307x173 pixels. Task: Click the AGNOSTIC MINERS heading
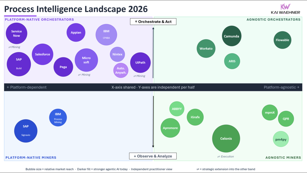(283, 157)
